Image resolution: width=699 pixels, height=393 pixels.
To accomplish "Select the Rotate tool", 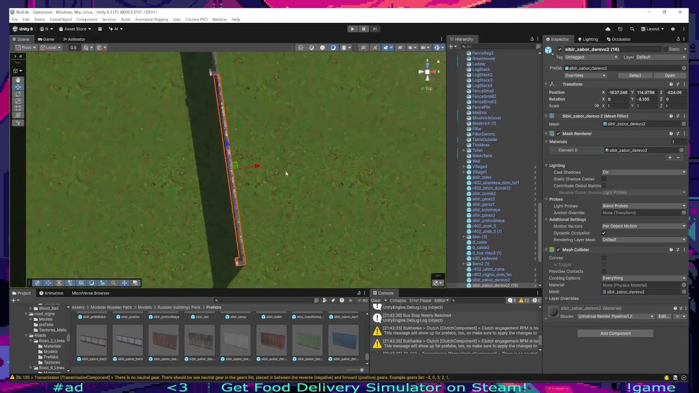I will [x=18, y=94].
